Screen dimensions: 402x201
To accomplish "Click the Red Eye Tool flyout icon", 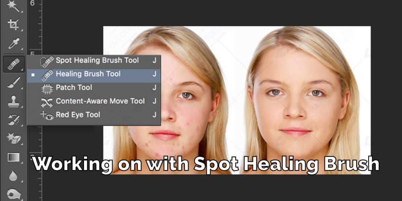I will pyautogui.click(x=47, y=116).
